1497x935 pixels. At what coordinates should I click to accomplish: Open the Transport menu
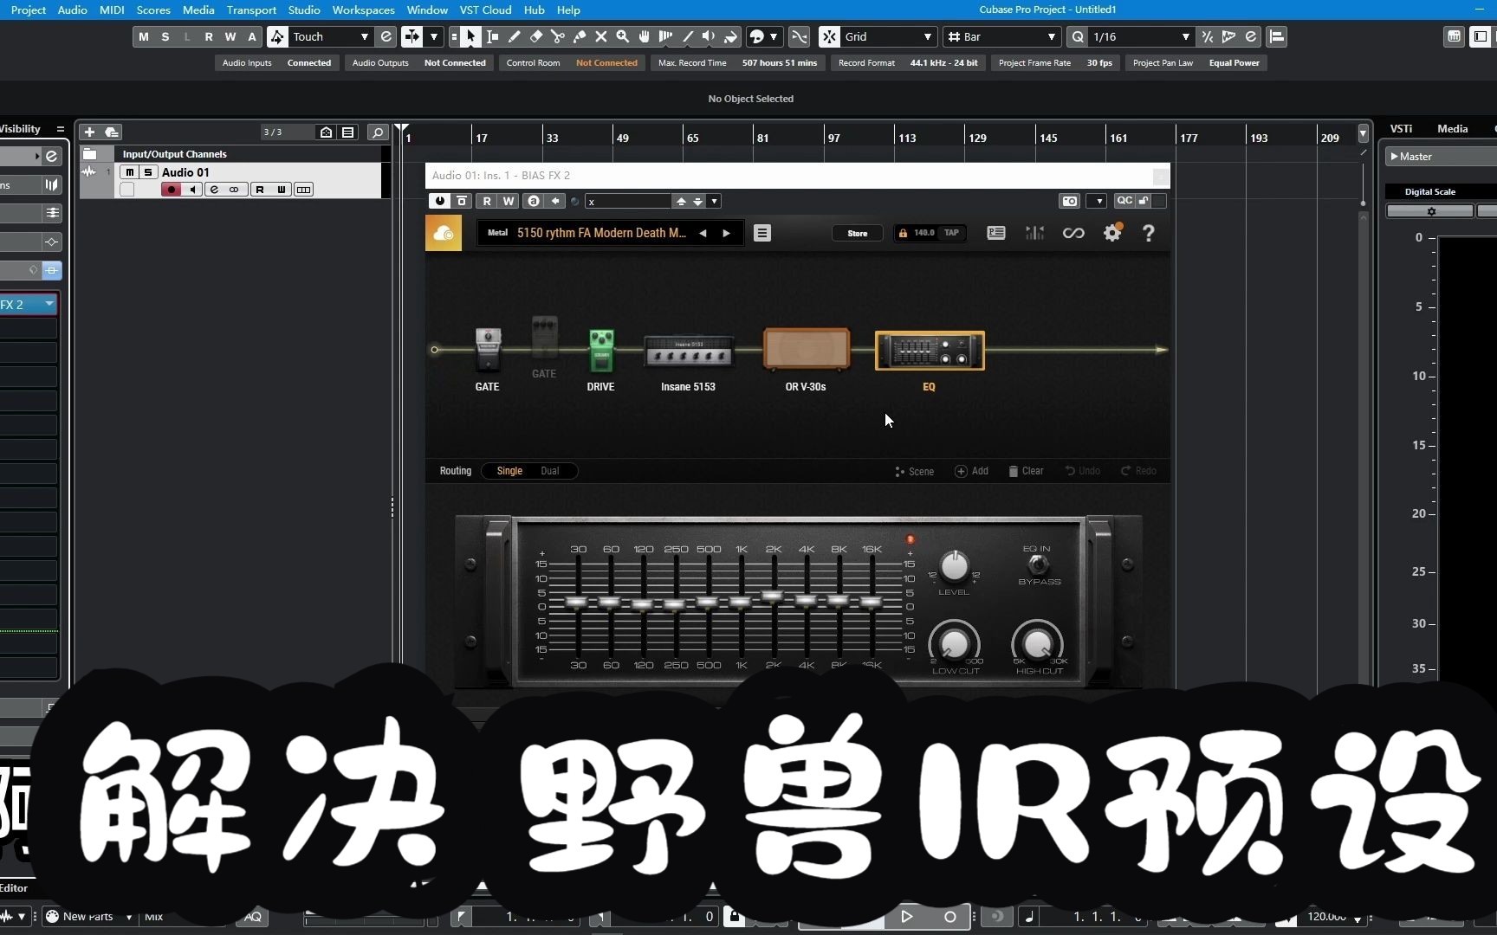[x=250, y=10]
